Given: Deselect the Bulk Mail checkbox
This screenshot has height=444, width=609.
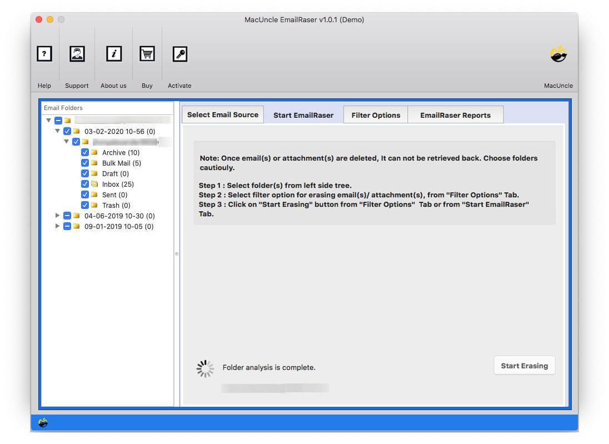Looking at the screenshot, I should click(x=84, y=163).
